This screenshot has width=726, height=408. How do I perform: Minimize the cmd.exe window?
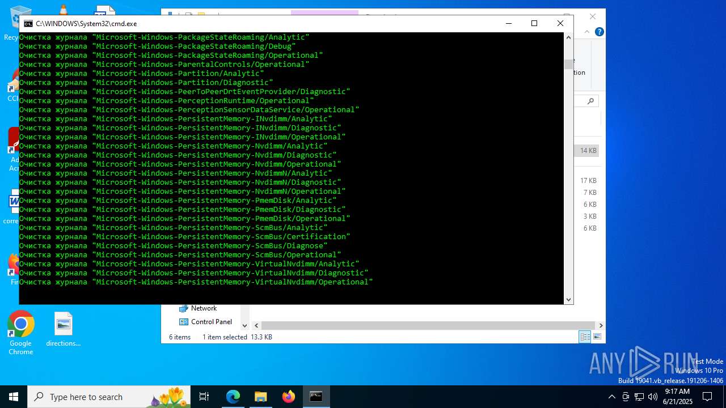pos(508,23)
